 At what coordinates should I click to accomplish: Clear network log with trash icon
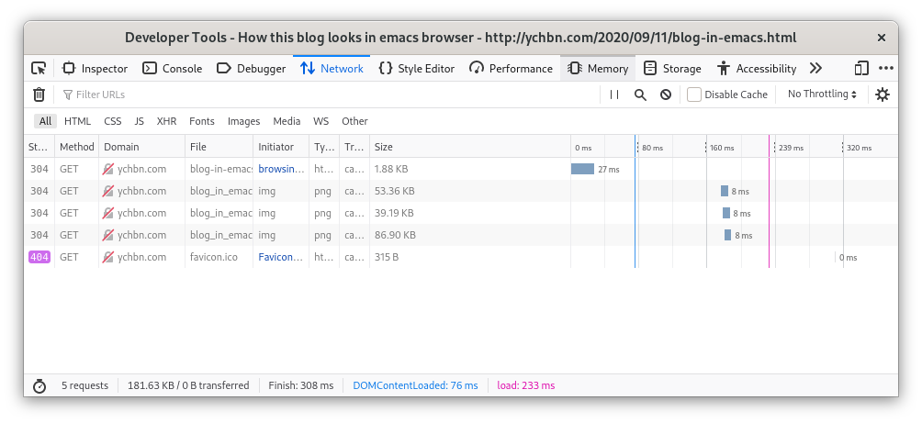(39, 95)
